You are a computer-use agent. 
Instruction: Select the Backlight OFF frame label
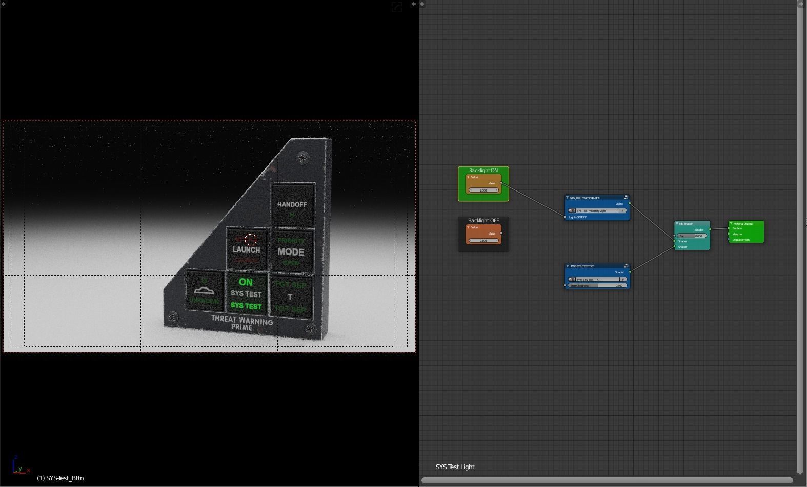483,221
